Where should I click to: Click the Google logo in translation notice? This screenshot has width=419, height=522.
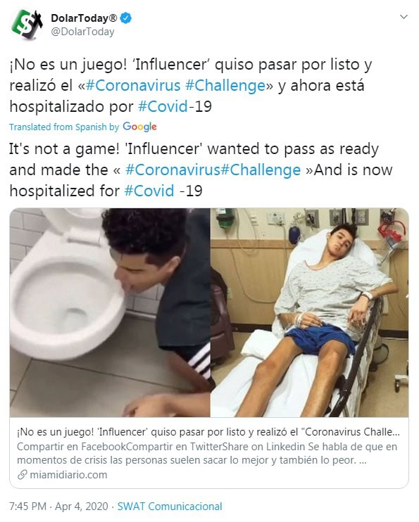[139, 127]
